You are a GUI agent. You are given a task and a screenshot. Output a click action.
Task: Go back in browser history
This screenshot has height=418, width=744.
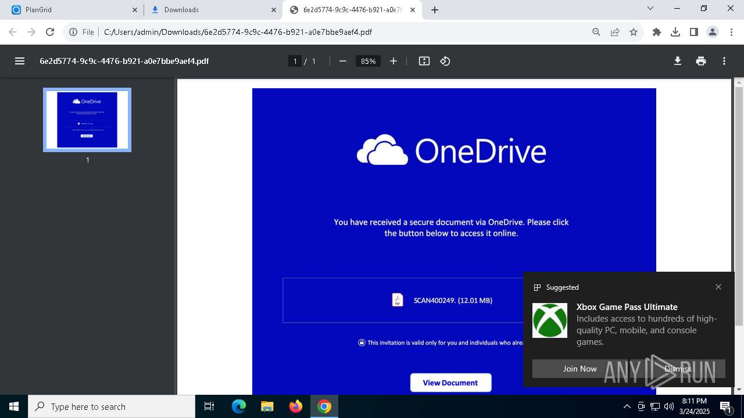13,32
